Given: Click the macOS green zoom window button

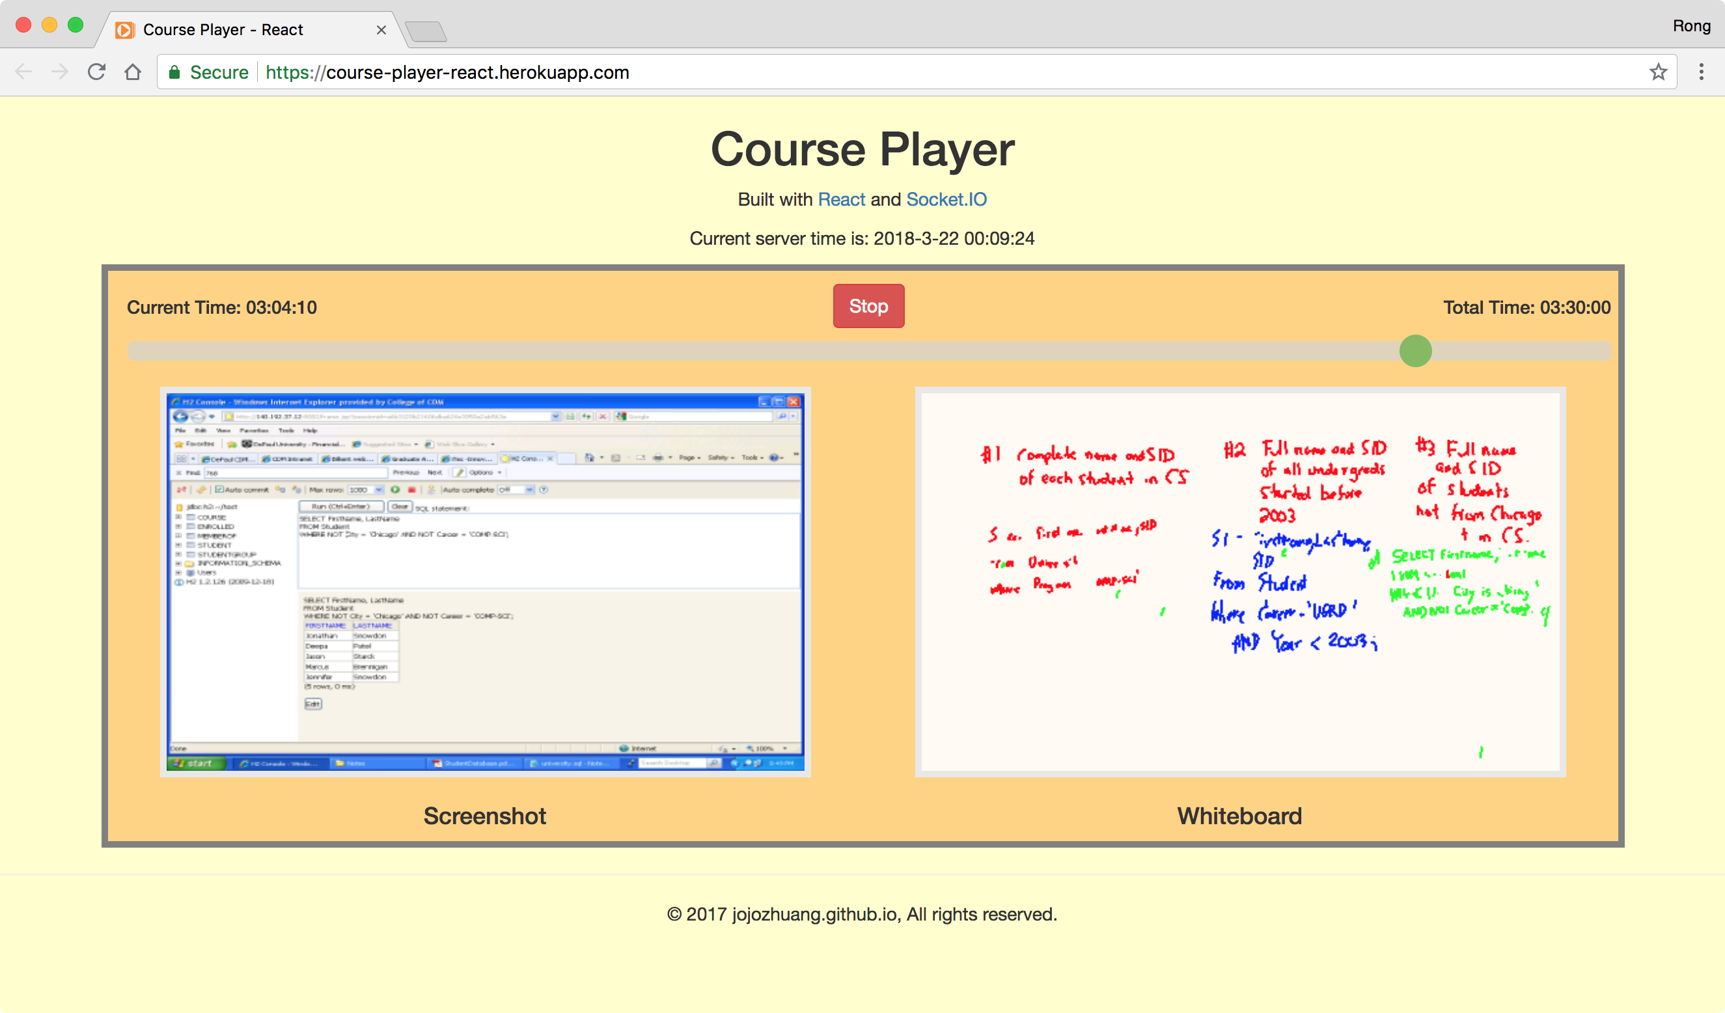Looking at the screenshot, I should tap(76, 25).
